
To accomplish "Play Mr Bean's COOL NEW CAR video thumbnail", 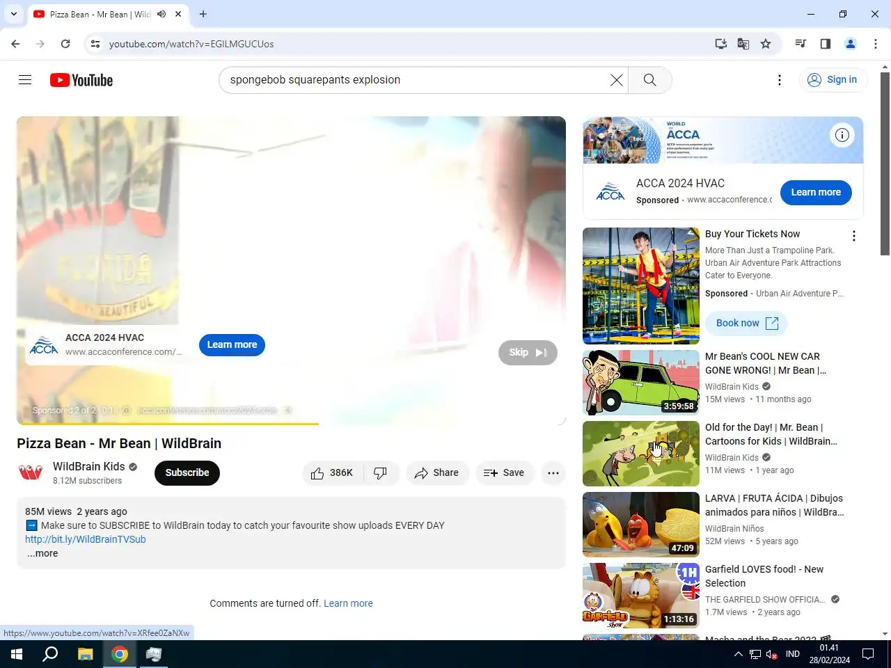I will click(641, 383).
